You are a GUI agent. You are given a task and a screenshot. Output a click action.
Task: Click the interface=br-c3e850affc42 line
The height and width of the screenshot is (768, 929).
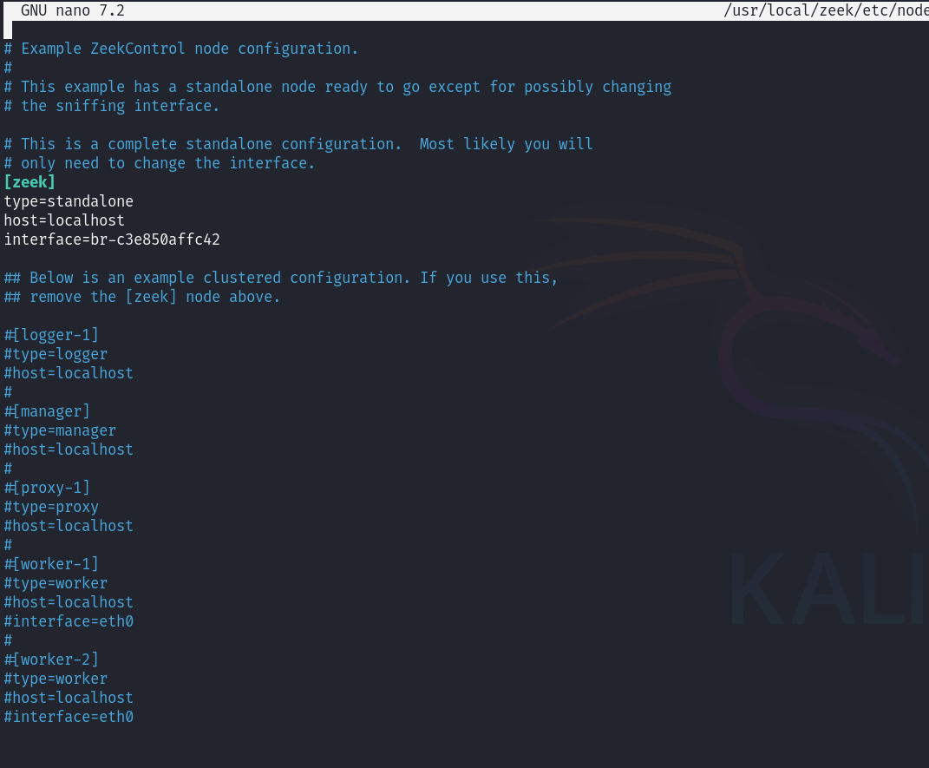pyautogui.click(x=111, y=240)
